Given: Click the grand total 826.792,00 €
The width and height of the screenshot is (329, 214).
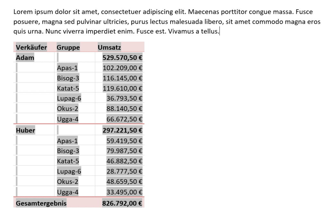Looking at the screenshot, I should coord(122,203).
